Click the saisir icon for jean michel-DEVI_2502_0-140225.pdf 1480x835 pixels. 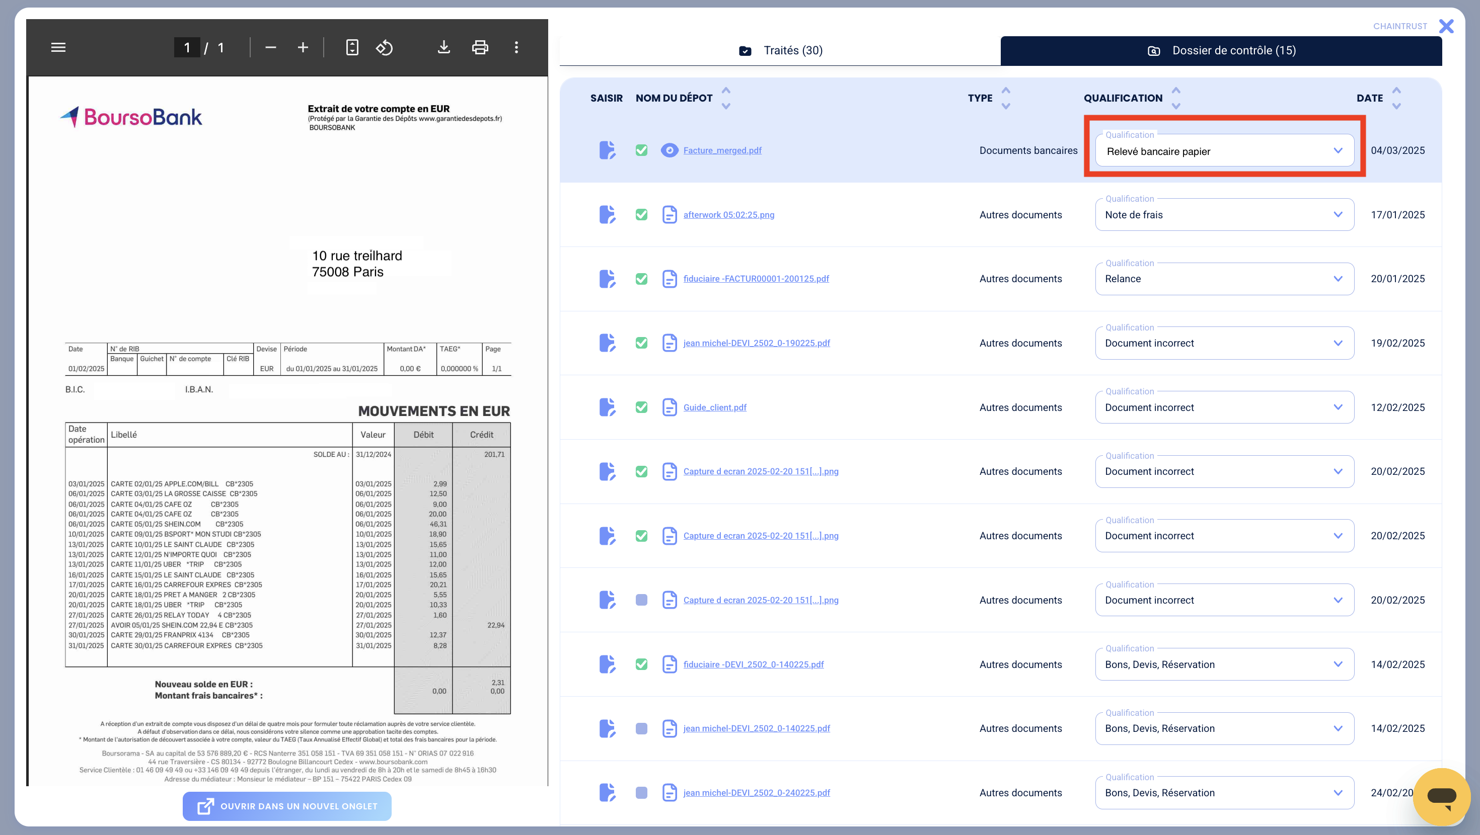[607, 729]
